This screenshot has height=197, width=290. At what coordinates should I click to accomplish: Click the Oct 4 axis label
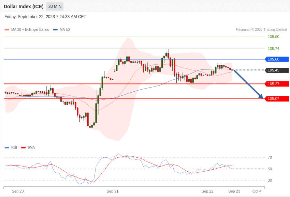tap(257, 191)
